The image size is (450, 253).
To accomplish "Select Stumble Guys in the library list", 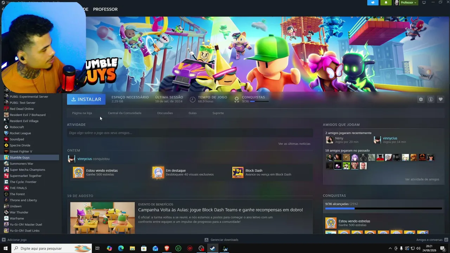I will click(x=31, y=157).
